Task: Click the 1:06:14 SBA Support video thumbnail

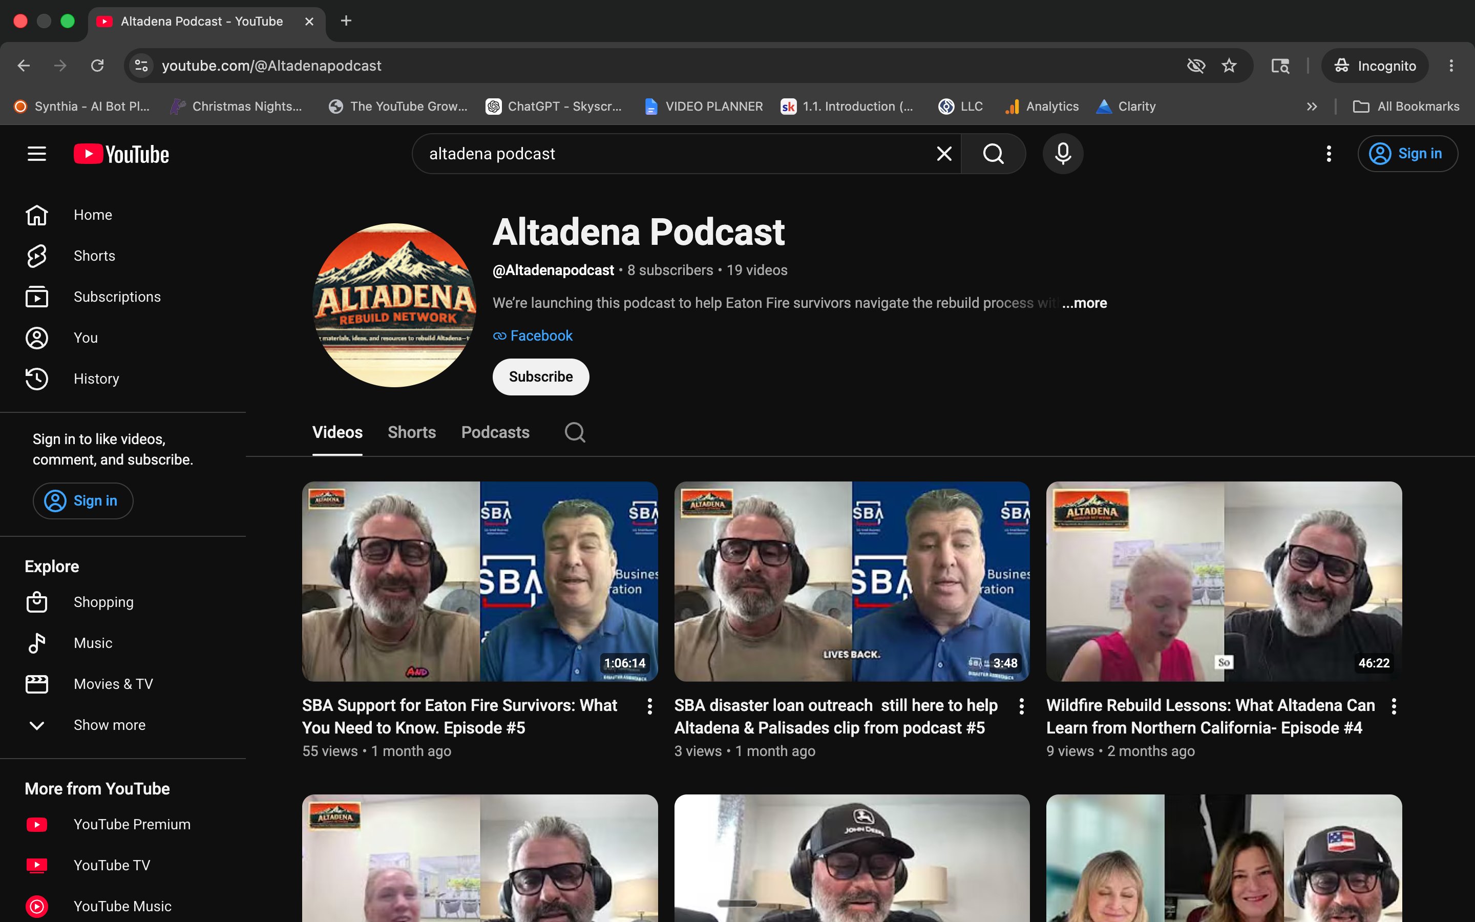Action: point(480,581)
